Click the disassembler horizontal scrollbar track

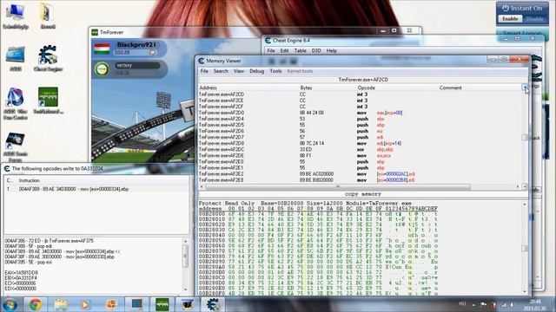pyautogui.click(x=360, y=186)
